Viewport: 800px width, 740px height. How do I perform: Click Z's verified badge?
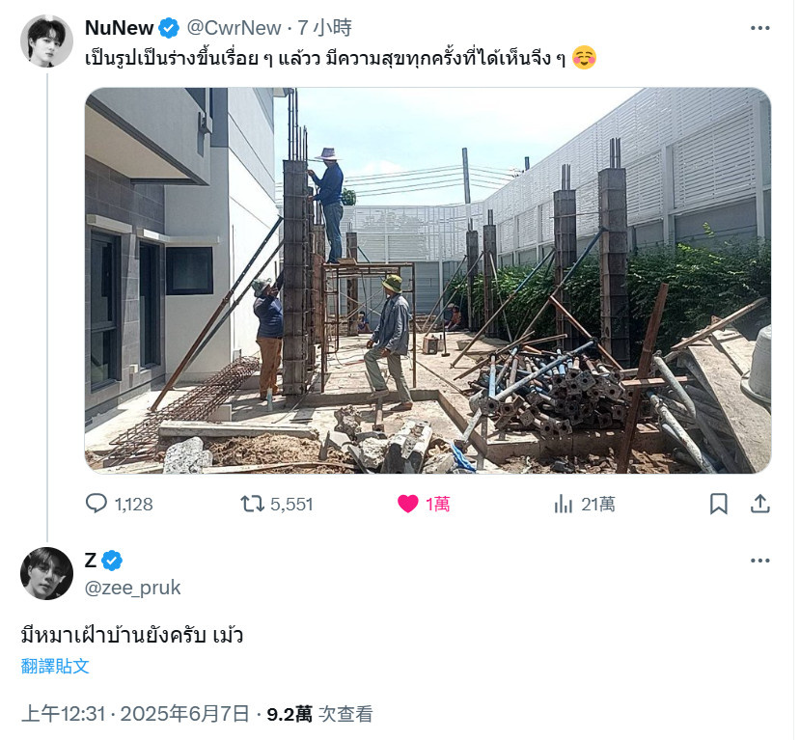coord(112,561)
